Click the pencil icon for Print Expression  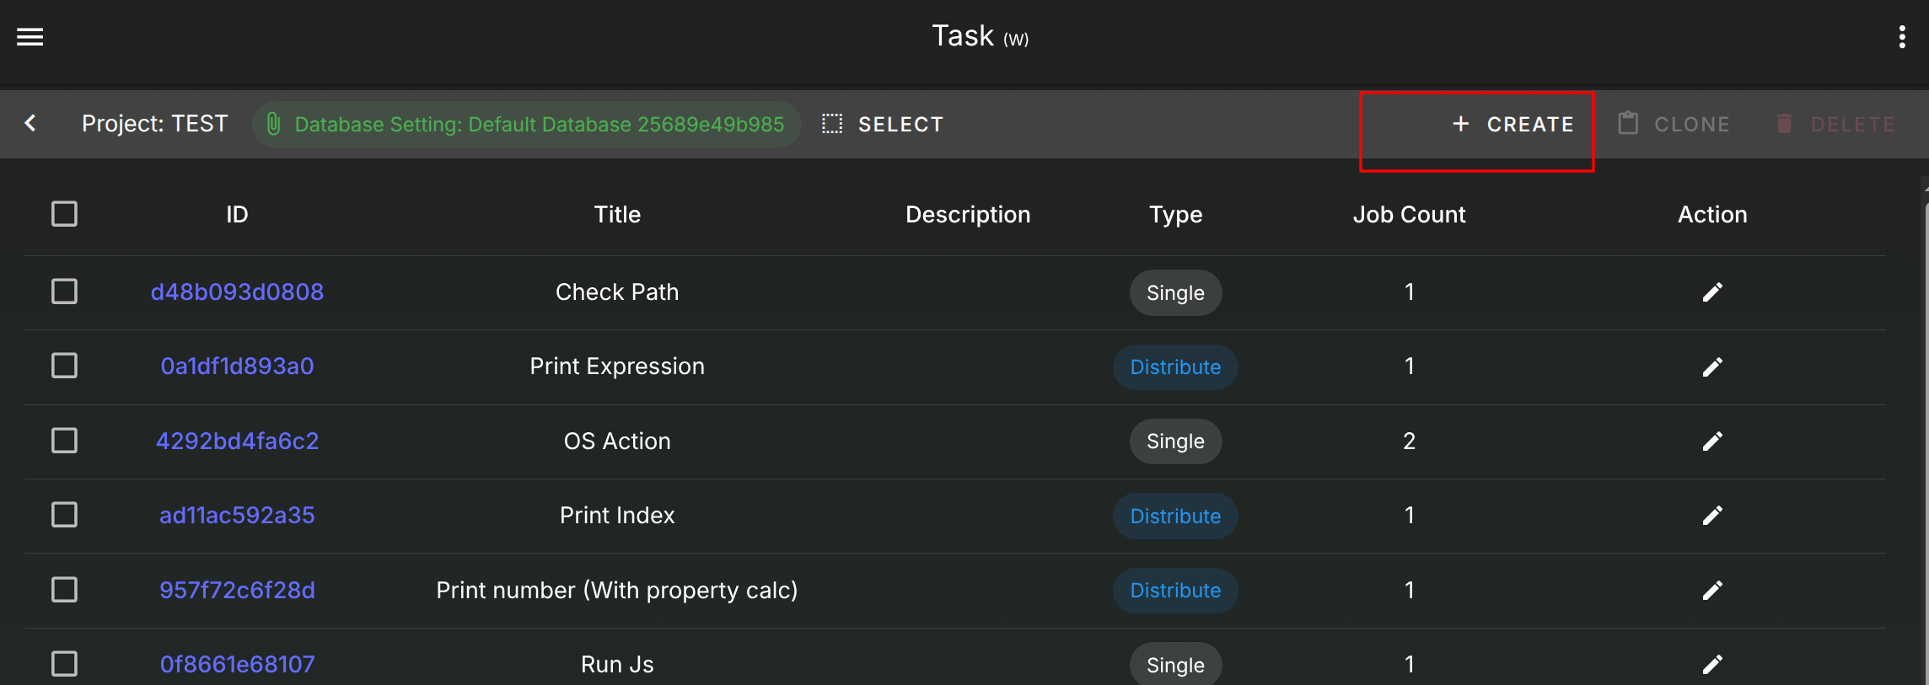[1711, 367]
